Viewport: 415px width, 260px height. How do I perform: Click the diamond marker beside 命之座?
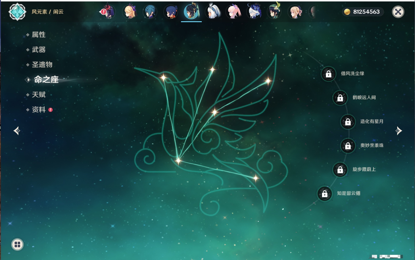tap(28, 80)
